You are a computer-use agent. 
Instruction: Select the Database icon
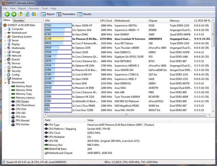pyautogui.click(x=9, y=78)
